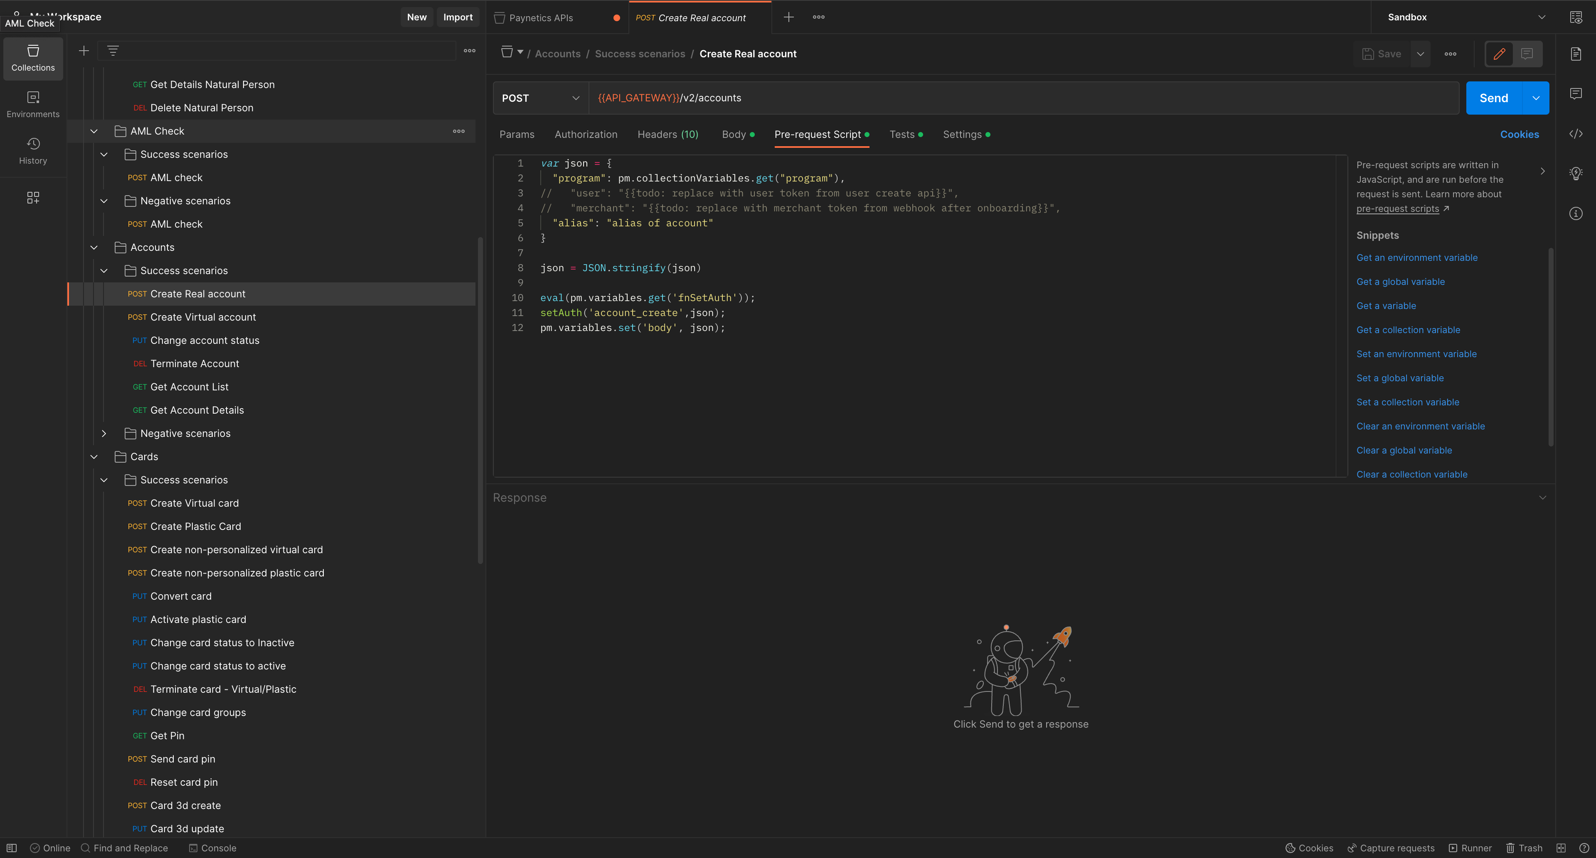Open the documentation icon in the right sidebar
This screenshot has height=858, width=1596.
(x=1576, y=54)
